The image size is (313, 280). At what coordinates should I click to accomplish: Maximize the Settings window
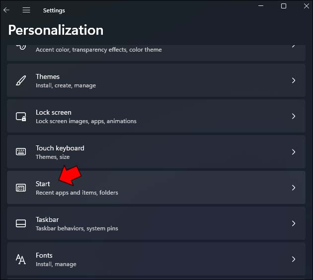284,6
